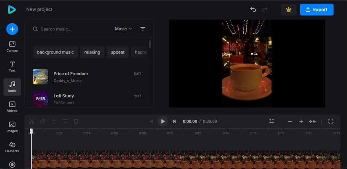The height and width of the screenshot is (169, 347).
Task: Select the Audio sidebar tab
Action: click(x=12, y=87)
